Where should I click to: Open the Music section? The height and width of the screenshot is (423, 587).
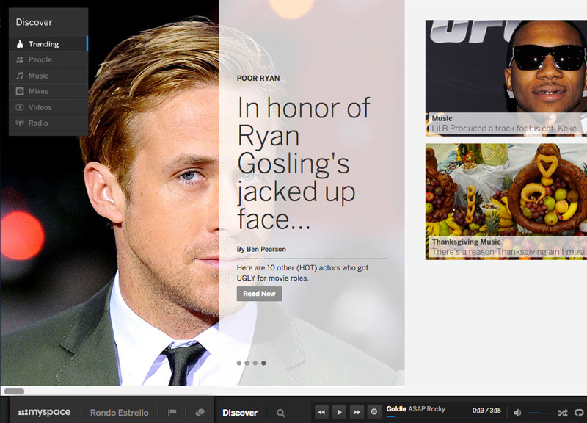point(48,76)
